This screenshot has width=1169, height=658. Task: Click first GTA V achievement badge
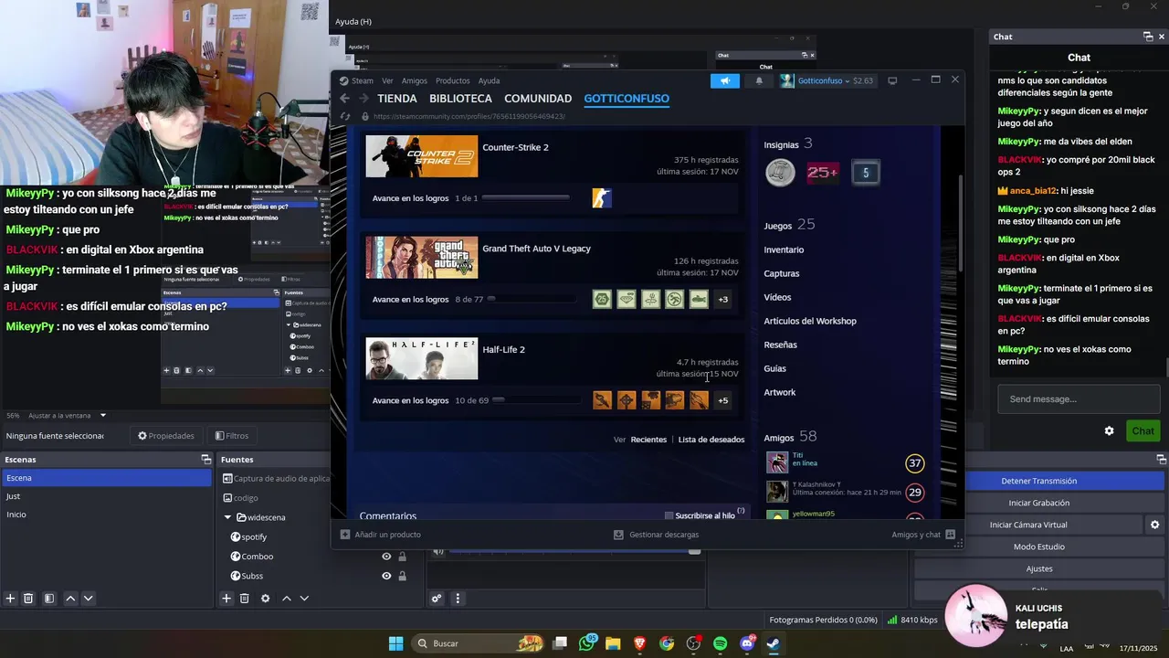(x=602, y=299)
